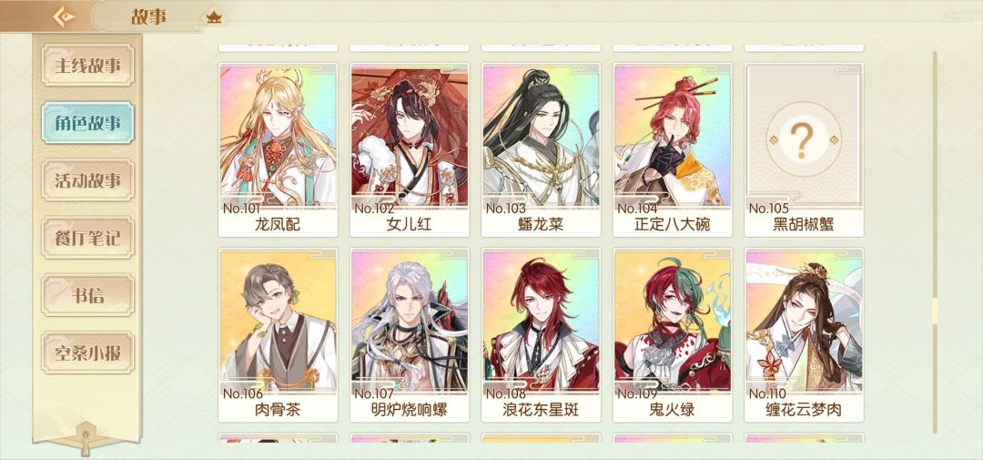Viewport: 983px width, 460px height.
Task: Open 缠花云梦肉 character card
Action: tap(804, 335)
